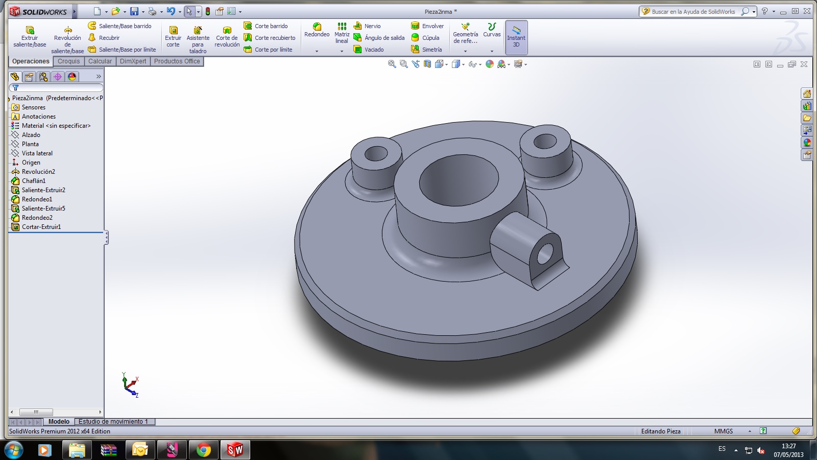Viewport: 817px width, 460px height.
Task: Open the DisplayManager tab icon
Action: pyautogui.click(x=72, y=77)
